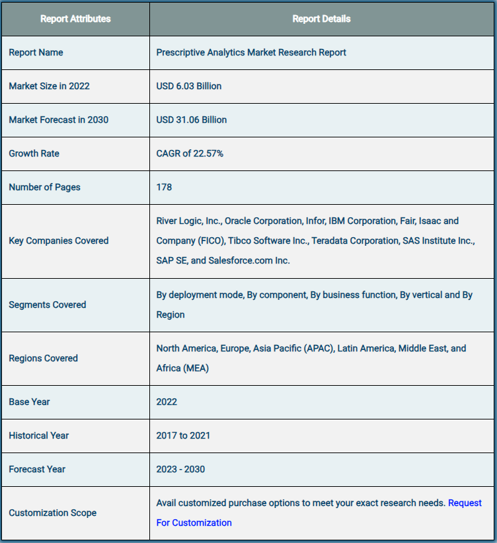Click the Market Size in 2022 label
Screen dimensions: 497x543
(49, 86)
